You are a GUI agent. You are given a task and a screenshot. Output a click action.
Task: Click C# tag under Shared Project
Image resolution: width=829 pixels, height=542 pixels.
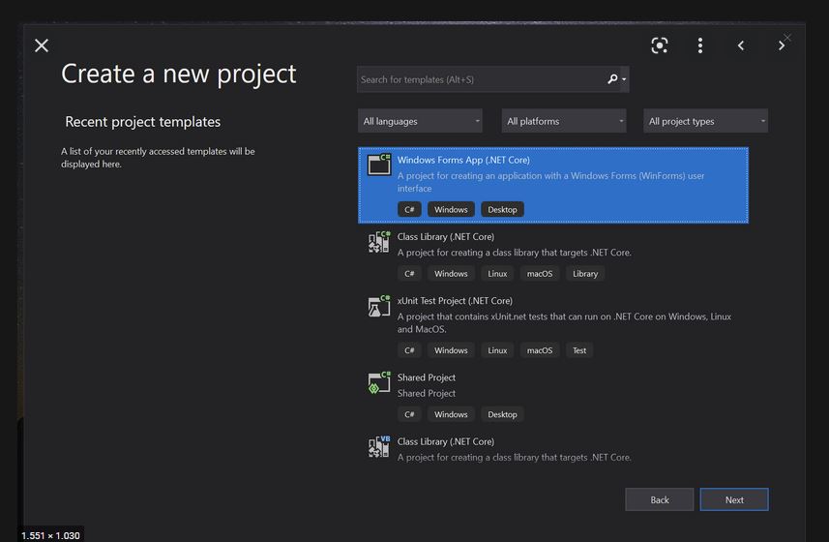tap(409, 414)
